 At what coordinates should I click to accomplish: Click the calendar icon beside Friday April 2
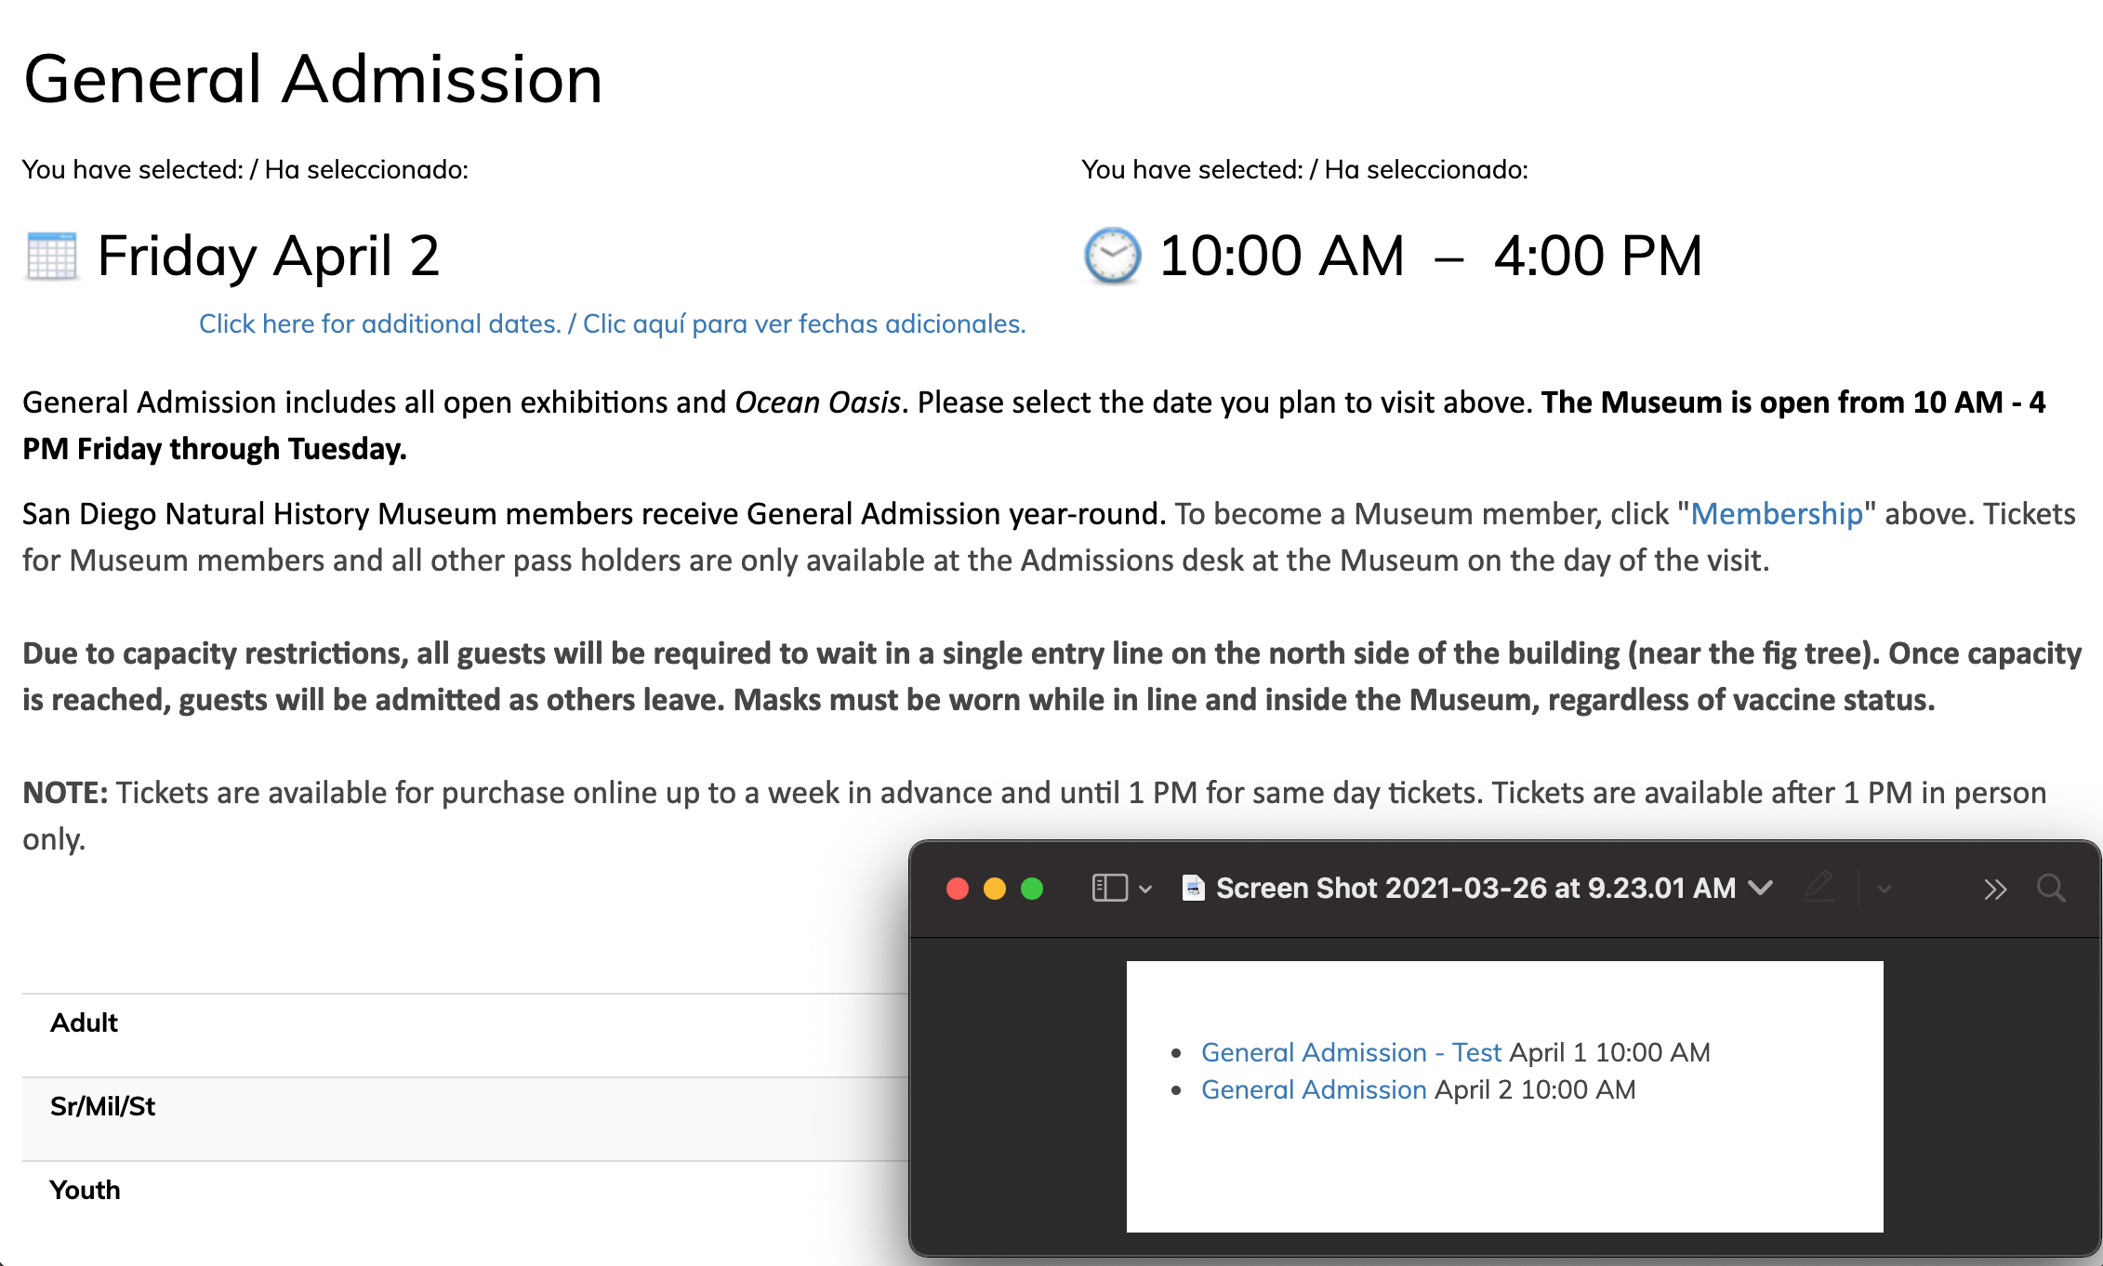coord(51,256)
